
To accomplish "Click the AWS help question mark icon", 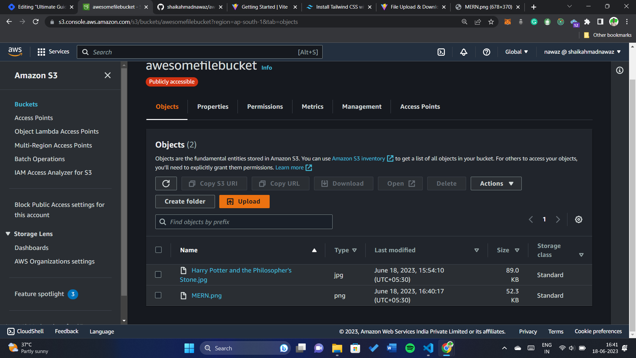I will pyautogui.click(x=486, y=52).
